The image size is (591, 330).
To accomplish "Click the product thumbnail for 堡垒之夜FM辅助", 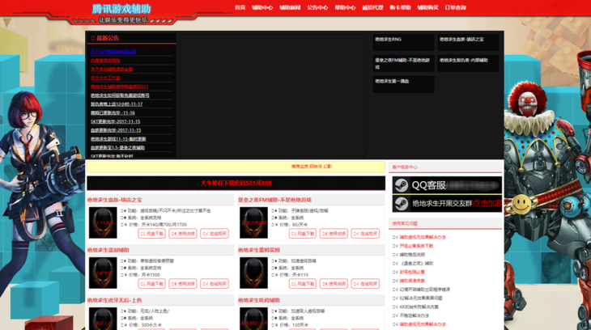I will [x=253, y=222].
